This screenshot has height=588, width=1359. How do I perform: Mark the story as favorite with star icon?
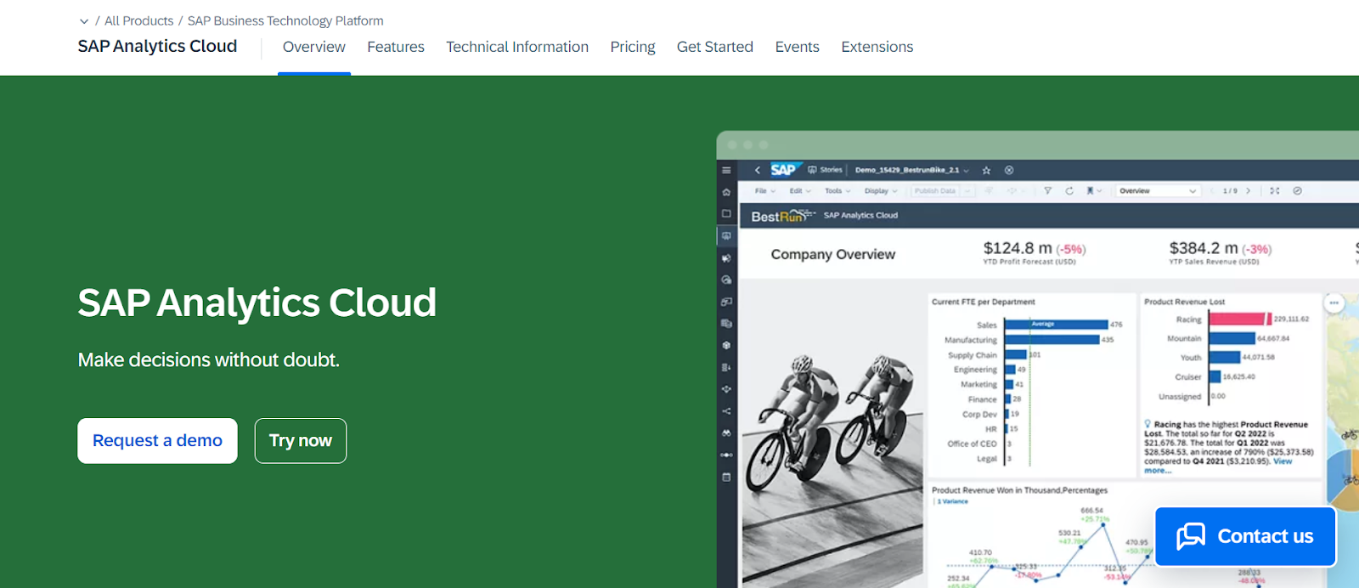(986, 170)
